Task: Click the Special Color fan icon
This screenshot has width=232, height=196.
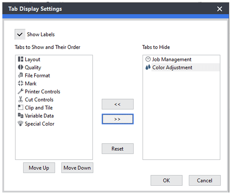Action: (20, 124)
